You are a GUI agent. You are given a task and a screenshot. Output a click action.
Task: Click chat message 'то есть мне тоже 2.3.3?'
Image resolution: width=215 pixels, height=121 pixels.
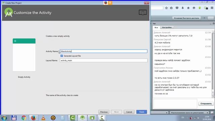pyautogui.click(x=167, y=78)
